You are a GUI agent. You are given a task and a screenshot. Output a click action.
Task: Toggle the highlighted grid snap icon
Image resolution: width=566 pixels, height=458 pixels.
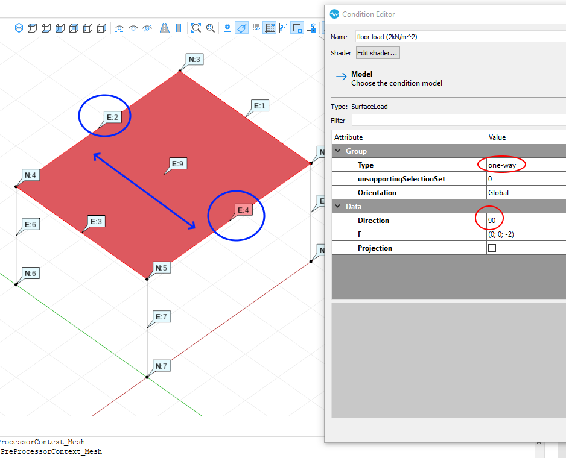point(270,28)
